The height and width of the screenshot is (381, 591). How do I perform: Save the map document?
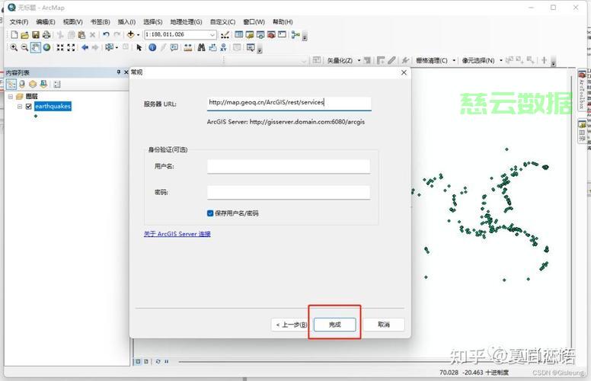(36, 35)
